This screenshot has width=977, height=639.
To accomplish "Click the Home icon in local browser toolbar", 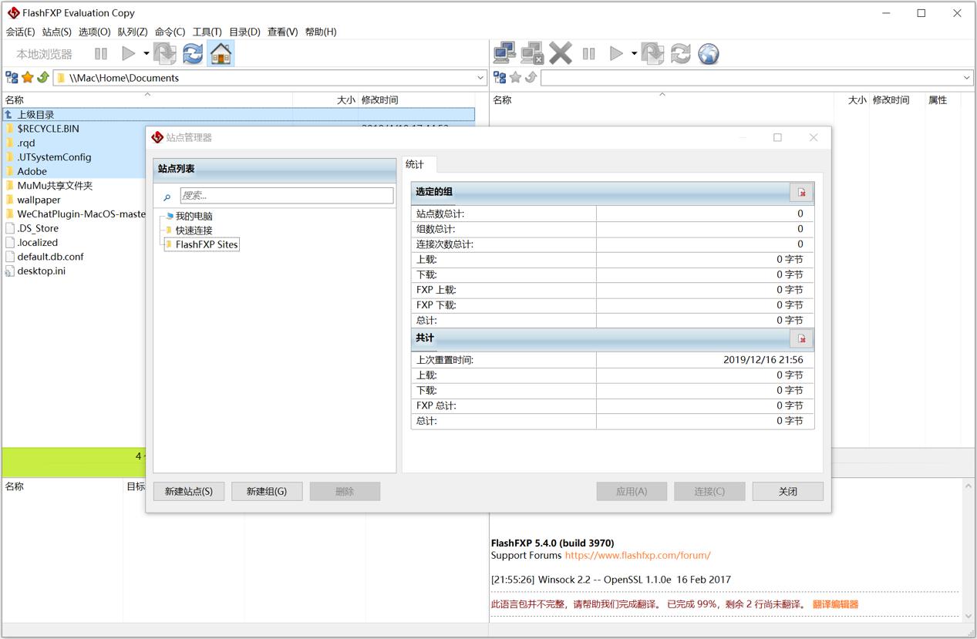I will (x=221, y=53).
